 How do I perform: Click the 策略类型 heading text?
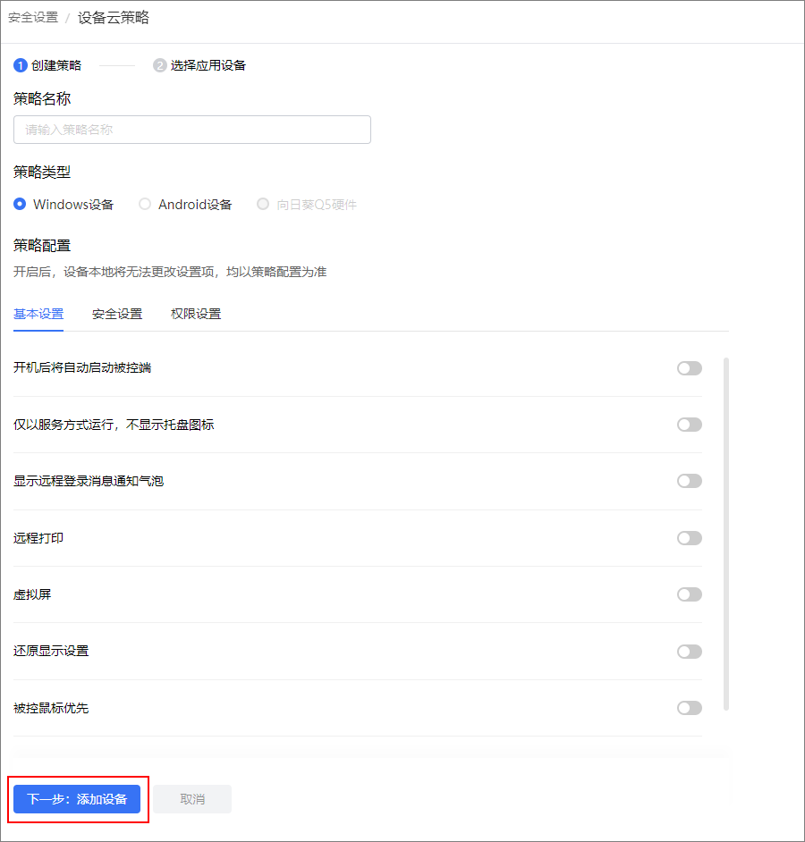coord(42,173)
